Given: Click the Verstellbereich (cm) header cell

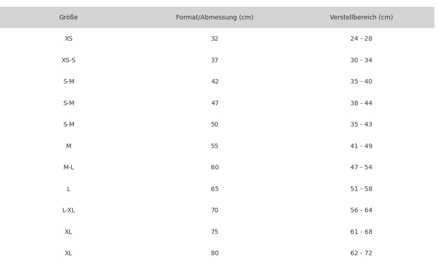Looking at the screenshot, I should 361,18.
